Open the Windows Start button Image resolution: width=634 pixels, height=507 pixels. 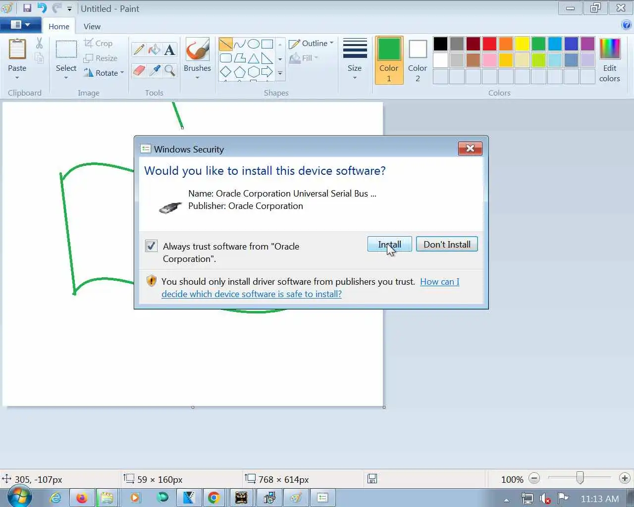pos(20,497)
